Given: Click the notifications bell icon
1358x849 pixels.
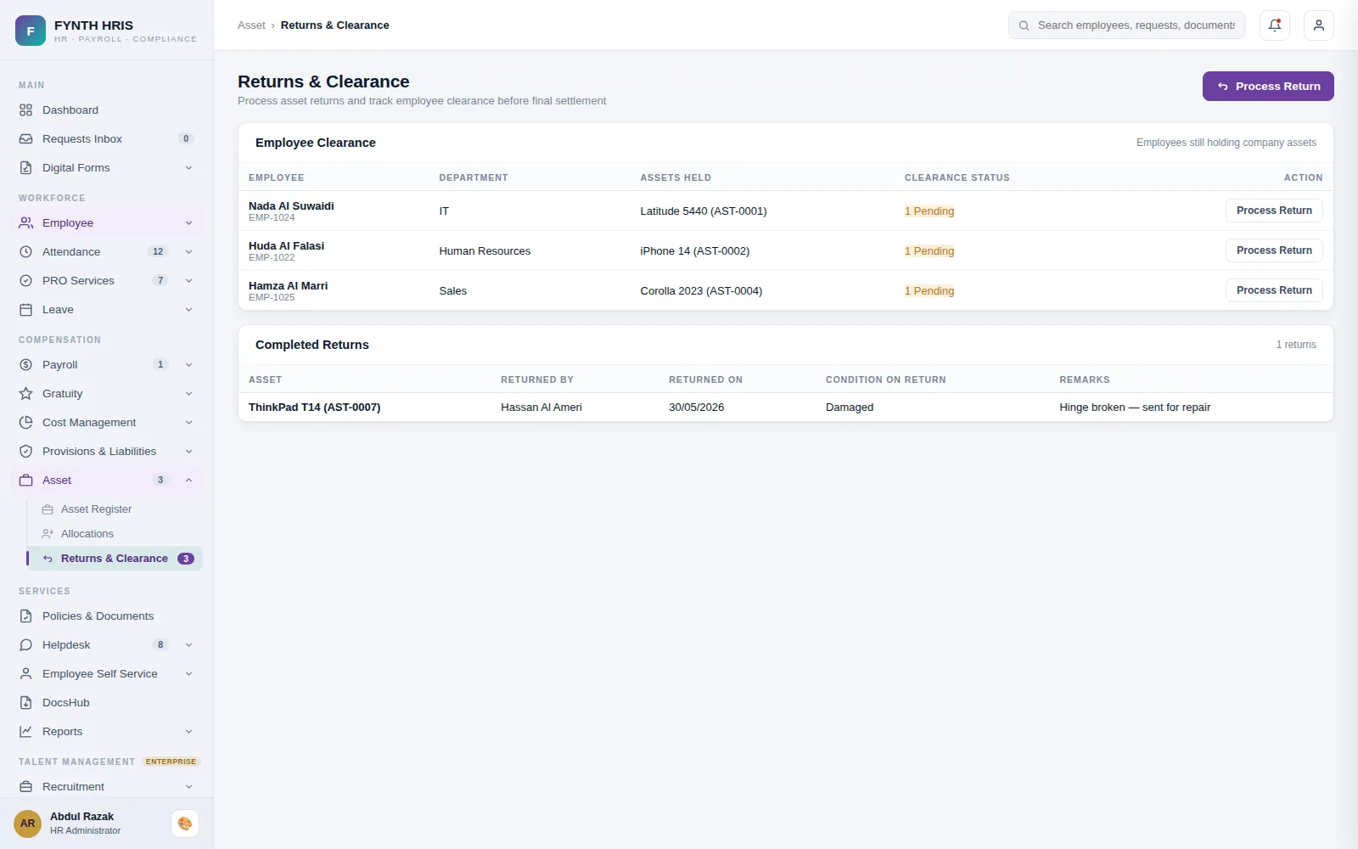Looking at the screenshot, I should pyautogui.click(x=1275, y=25).
